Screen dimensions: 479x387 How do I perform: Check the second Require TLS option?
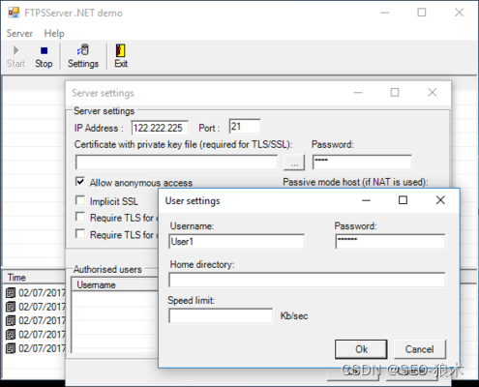click(80, 233)
